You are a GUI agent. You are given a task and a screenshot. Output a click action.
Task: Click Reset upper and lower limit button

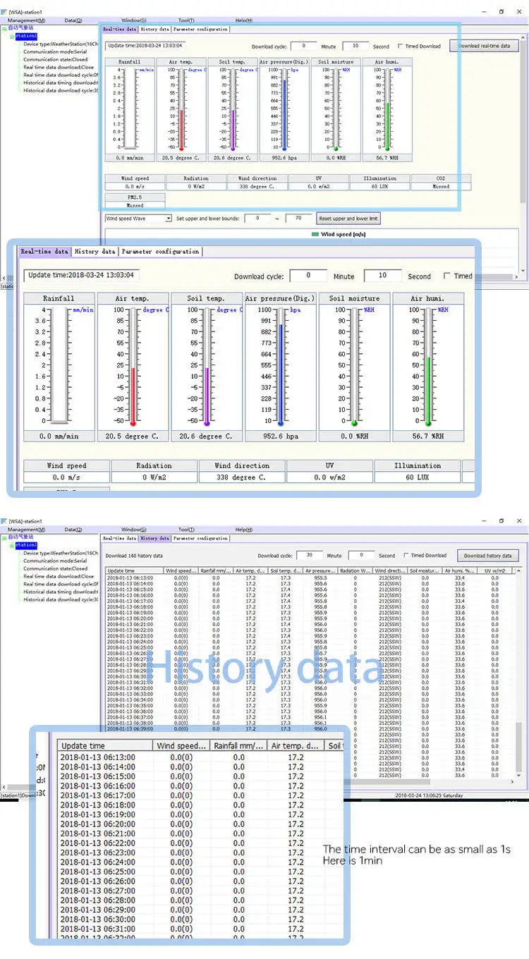pyautogui.click(x=348, y=219)
